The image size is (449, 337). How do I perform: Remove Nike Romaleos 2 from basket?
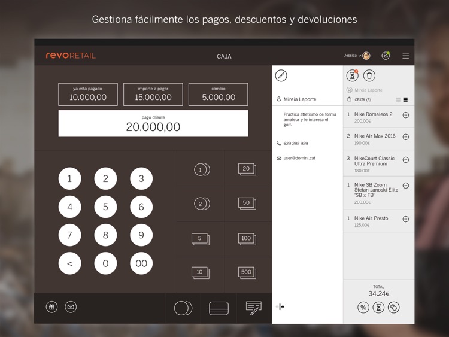(406, 115)
